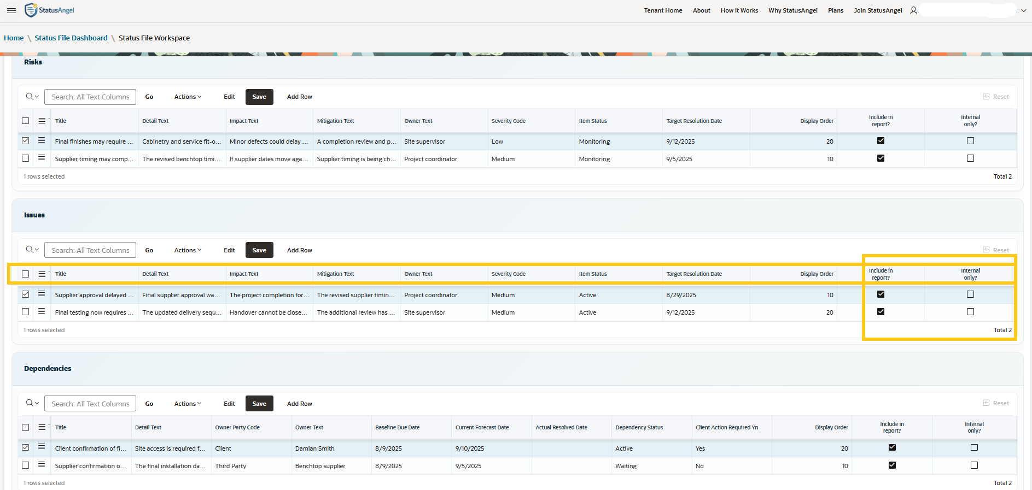Open the user account icon
Image resolution: width=1032 pixels, height=490 pixels.
(913, 10)
